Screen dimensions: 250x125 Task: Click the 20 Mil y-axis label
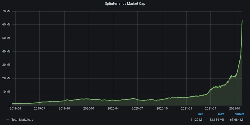coord(6,78)
